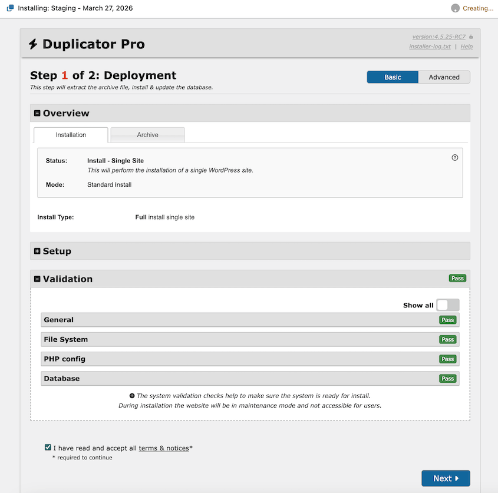Click the staging copy icon in header
The height and width of the screenshot is (493, 498).
coord(10,8)
